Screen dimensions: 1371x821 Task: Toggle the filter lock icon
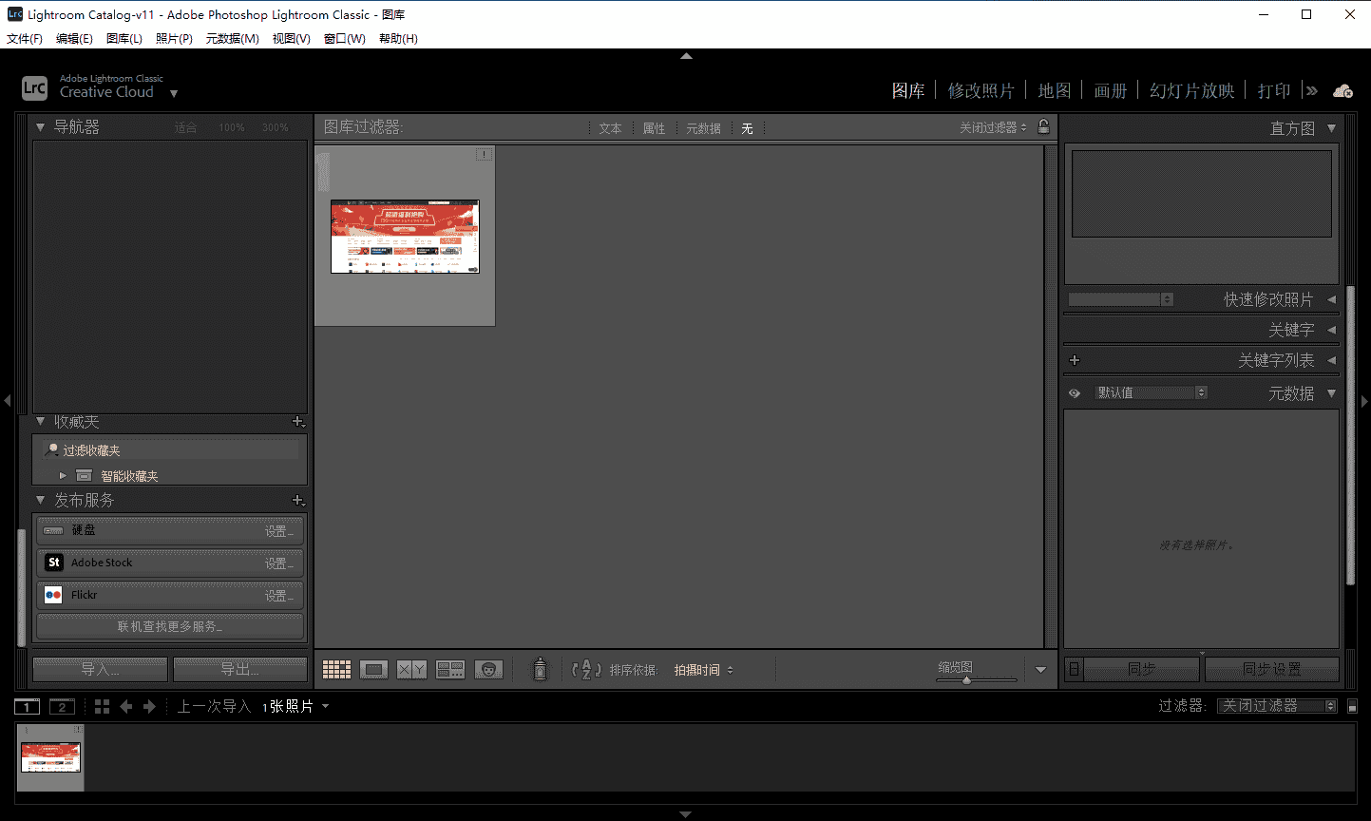[1042, 127]
